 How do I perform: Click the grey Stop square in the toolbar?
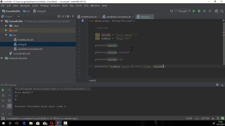coord(210,11)
